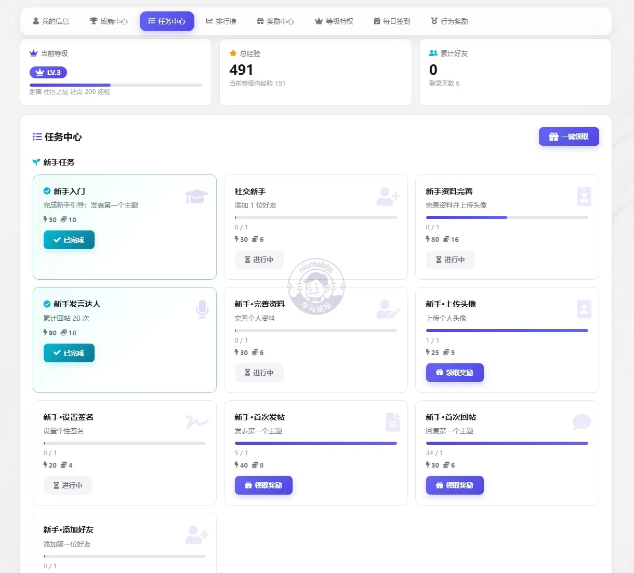
Task: Click ID badge icon on 新手资料完善 card
Action: click(x=584, y=197)
